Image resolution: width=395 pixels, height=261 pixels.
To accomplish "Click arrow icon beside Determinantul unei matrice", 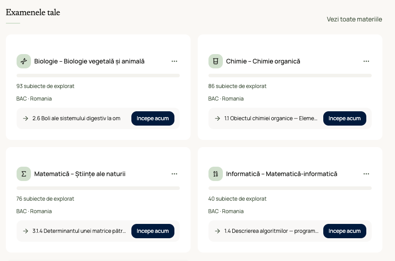I will click(x=26, y=231).
